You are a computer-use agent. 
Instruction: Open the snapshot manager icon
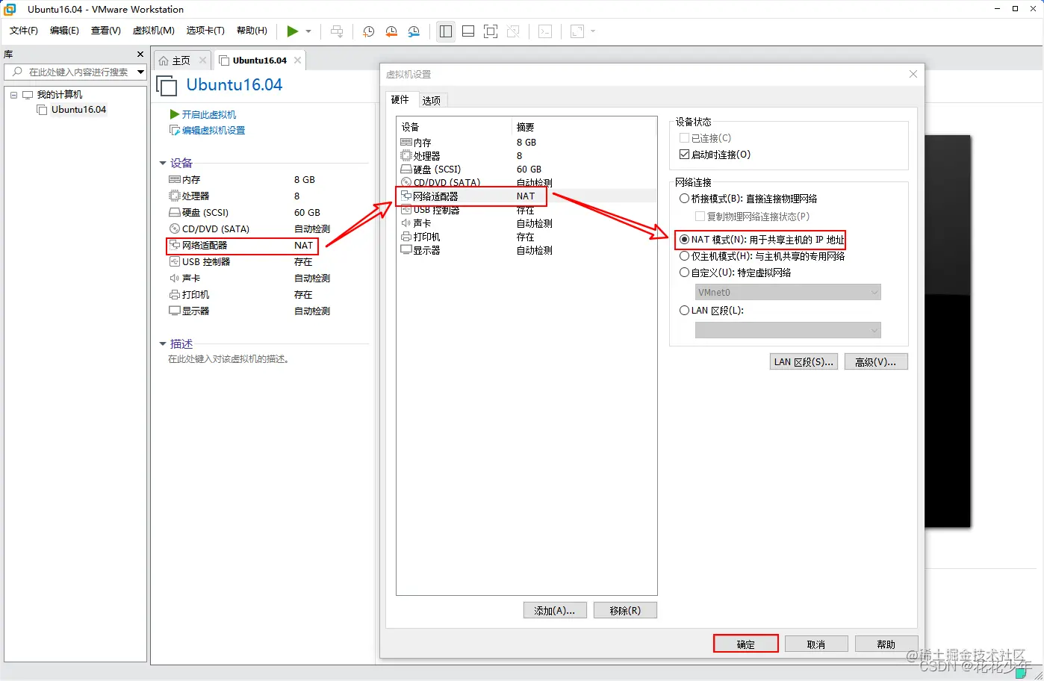tap(414, 31)
